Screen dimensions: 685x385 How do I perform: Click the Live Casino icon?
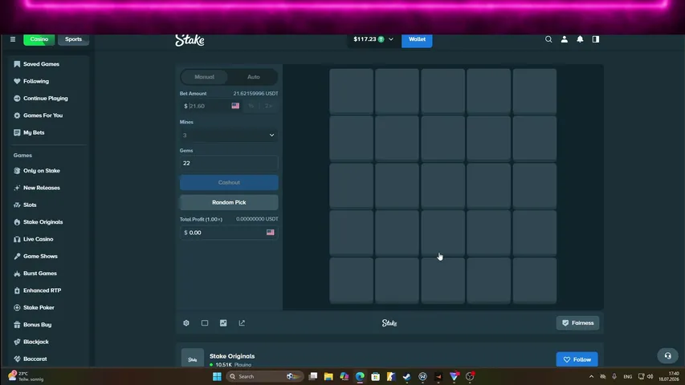click(17, 239)
